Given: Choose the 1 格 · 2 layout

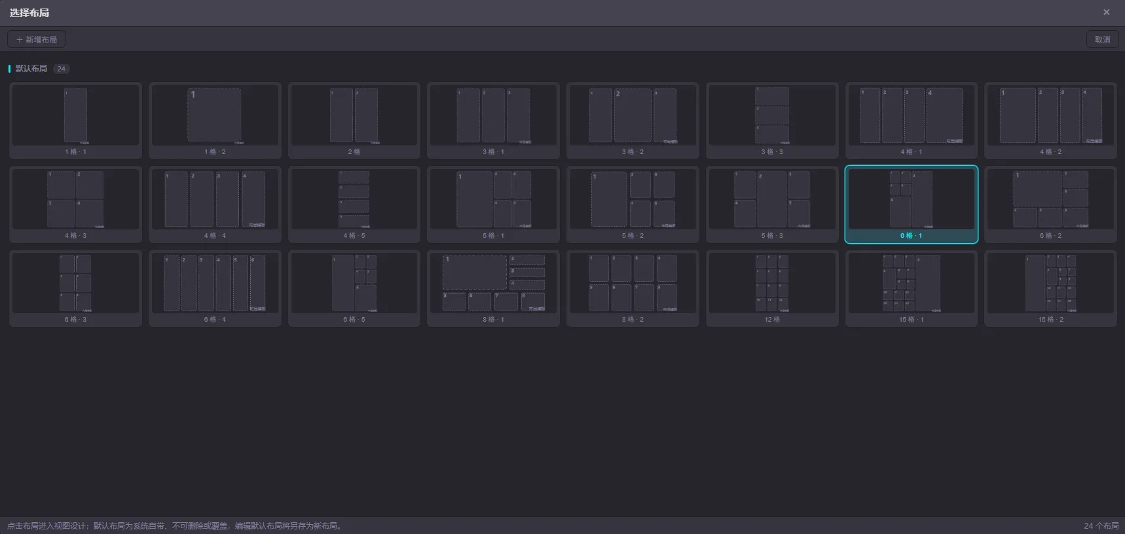Looking at the screenshot, I should [x=215, y=121].
